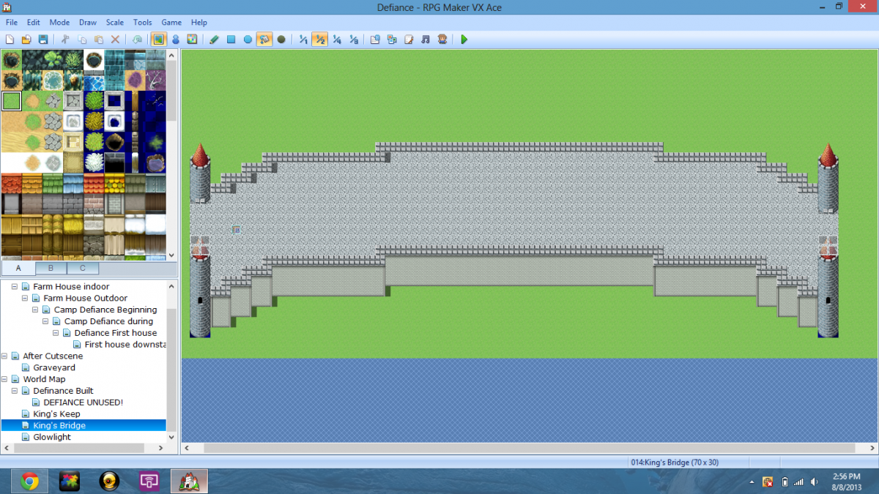Pick the green grass tile swatch
The width and height of the screenshot is (879, 494).
[x=11, y=100]
